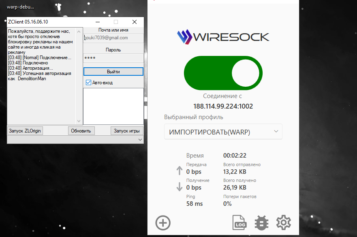The height and width of the screenshot is (237, 357).
Task: Click ZClient log scrollbar down arrow
Action: point(79,121)
